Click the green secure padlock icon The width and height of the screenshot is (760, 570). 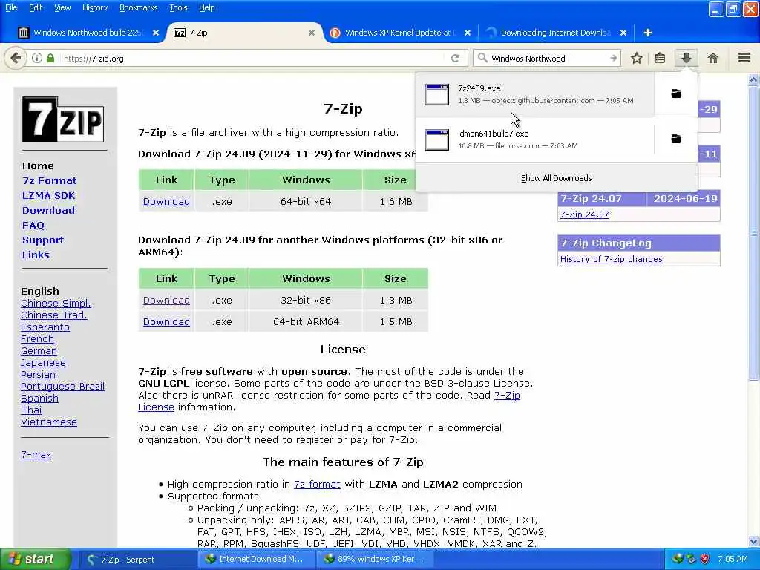pos(50,58)
